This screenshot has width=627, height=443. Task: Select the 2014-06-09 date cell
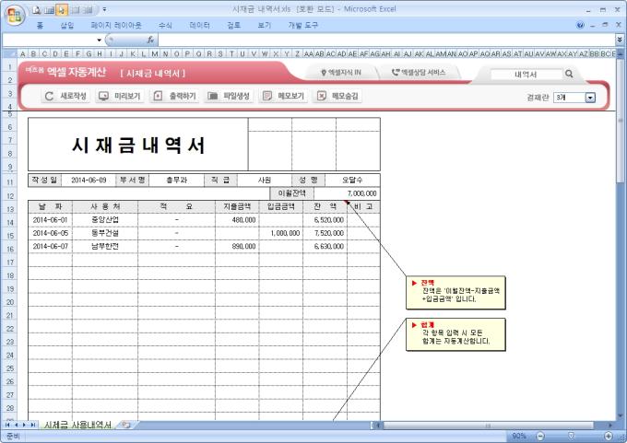(x=89, y=181)
